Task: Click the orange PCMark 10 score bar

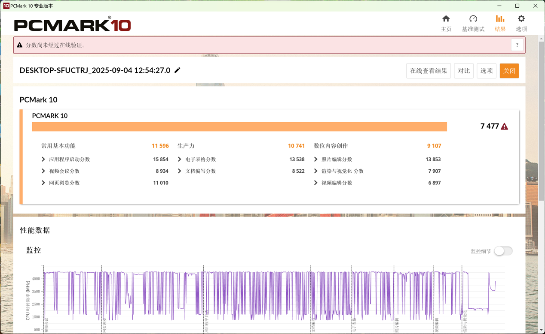Action: (x=239, y=126)
